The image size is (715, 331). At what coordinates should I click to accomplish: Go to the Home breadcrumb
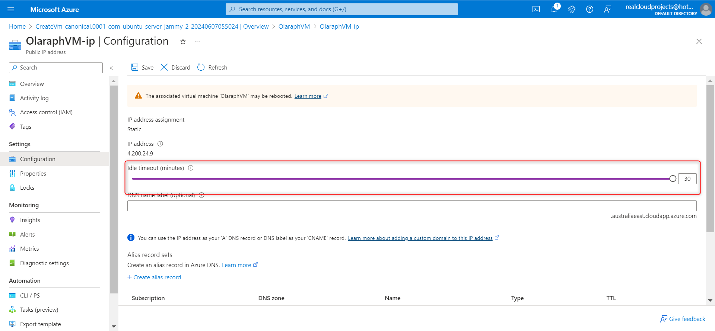click(17, 26)
